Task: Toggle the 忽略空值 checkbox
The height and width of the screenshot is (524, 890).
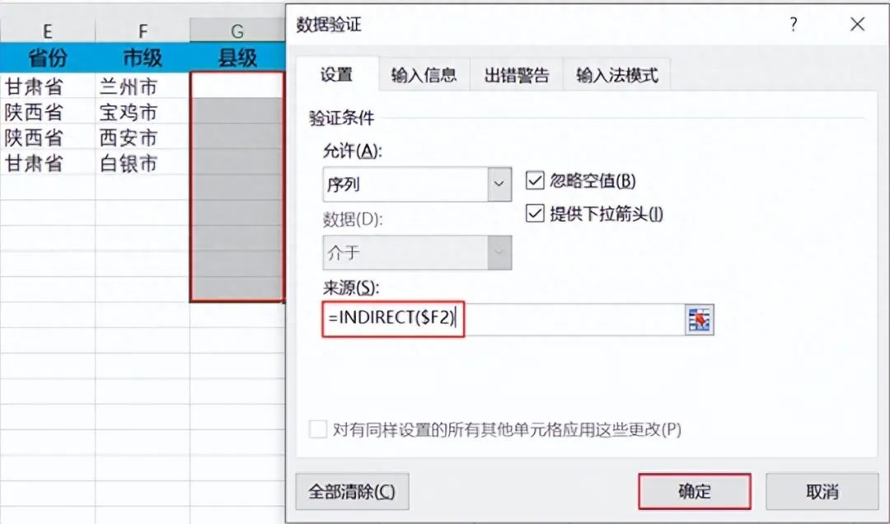Action: 535,180
